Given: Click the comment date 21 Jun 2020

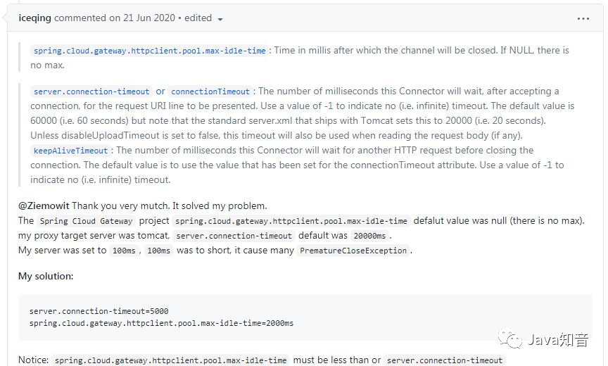Looking at the screenshot, I should click(149, 18).
